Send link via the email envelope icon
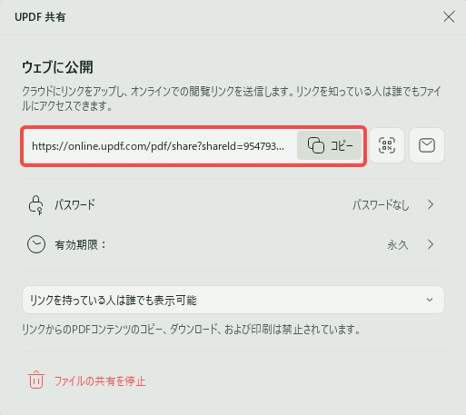 click(427, 145)
